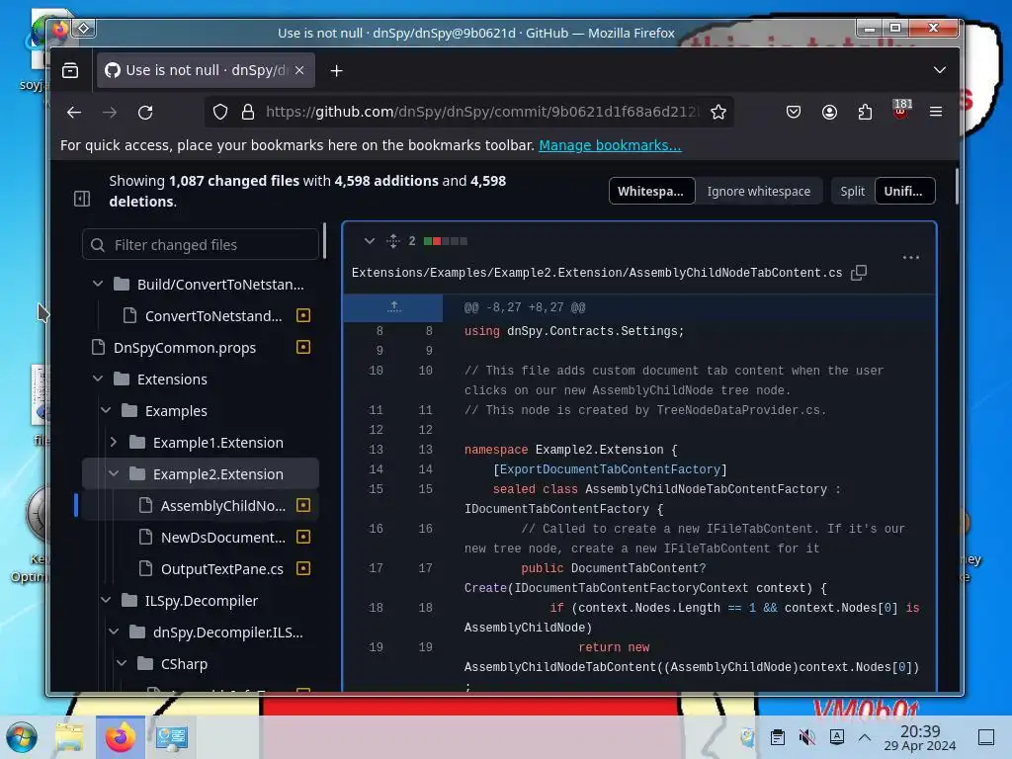The width and height of the screenshot is (1012, 759).
Task: Focus the Filter changed files field
Action: pos(201,245)
